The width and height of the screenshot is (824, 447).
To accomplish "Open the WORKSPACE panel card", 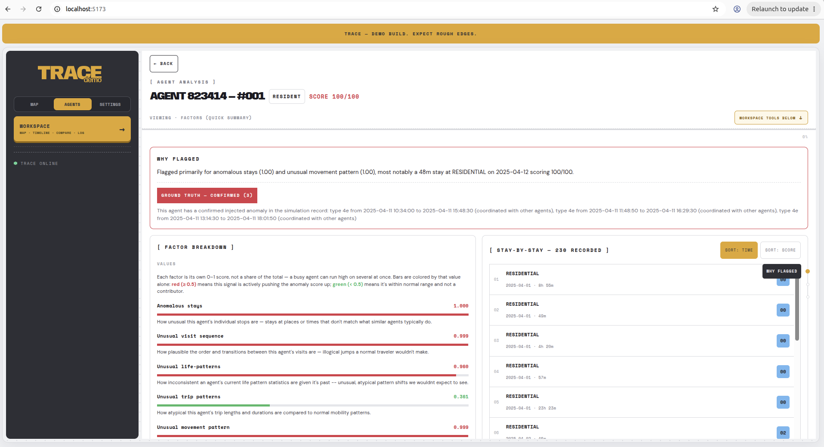I will tap(72, 129).
